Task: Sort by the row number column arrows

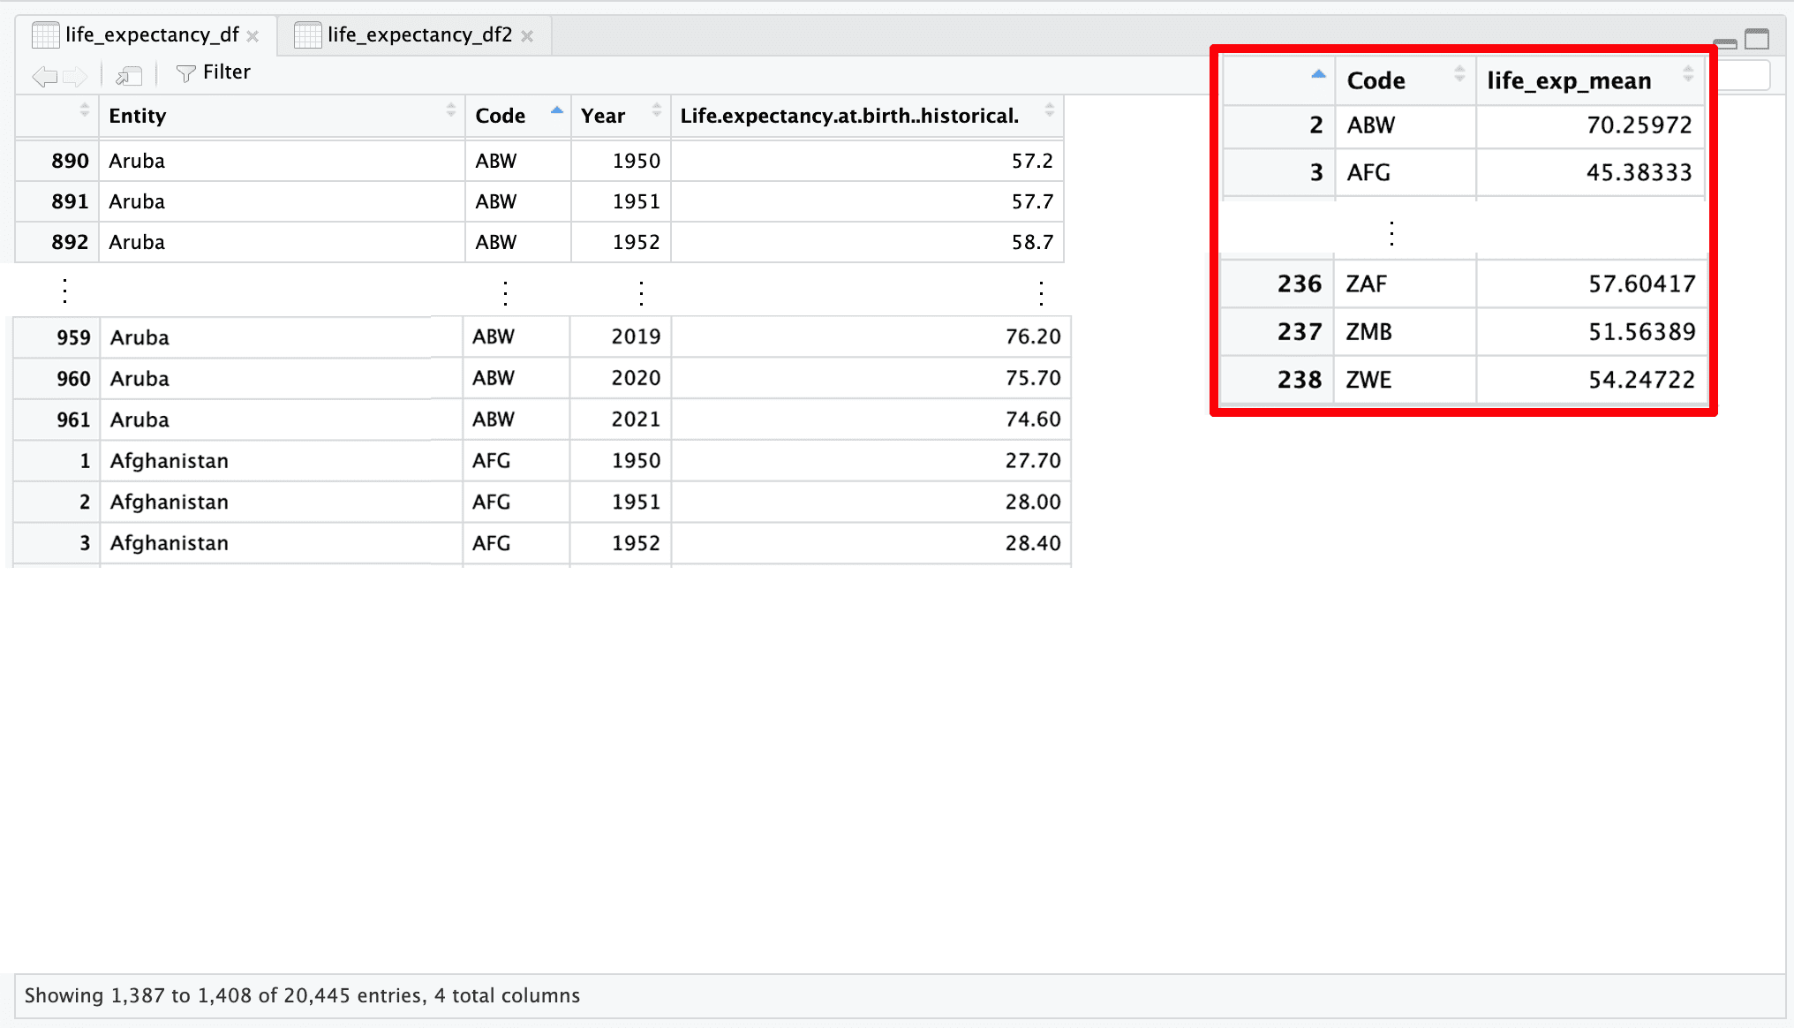Action: pos(85,110)
